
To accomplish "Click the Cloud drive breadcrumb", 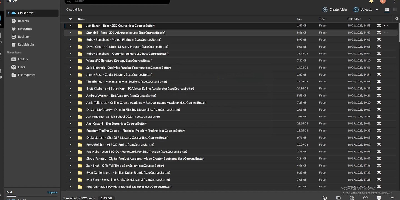I will pyautogui.click(x=74, y=9).
